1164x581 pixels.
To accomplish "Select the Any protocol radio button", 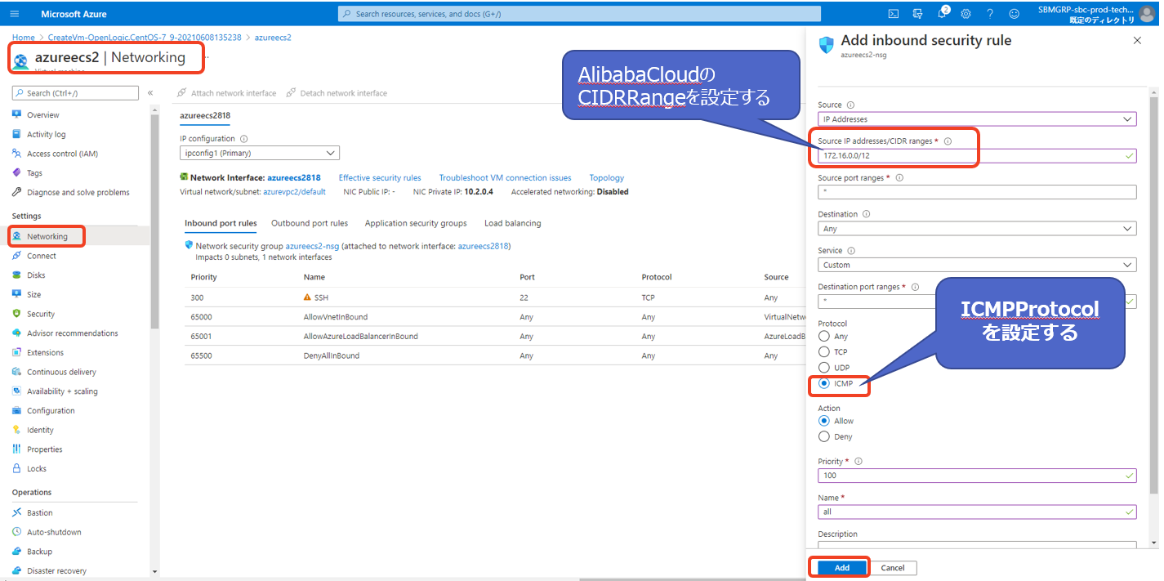I will pyautogui.click(x=824, y=337).
